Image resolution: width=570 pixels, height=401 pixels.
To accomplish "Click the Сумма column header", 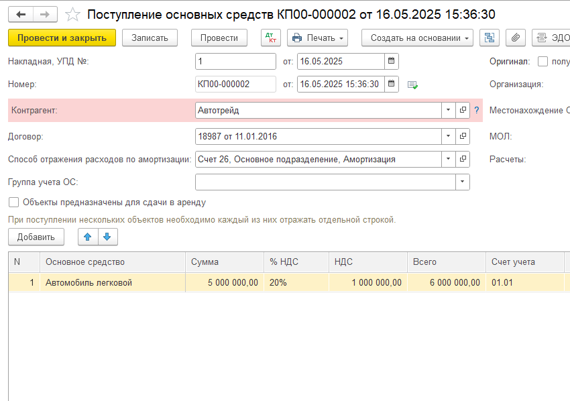I will (x=225, y=262).
